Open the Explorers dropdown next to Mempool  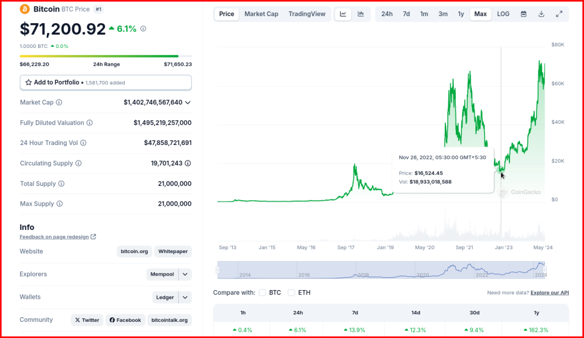point(185,274)
